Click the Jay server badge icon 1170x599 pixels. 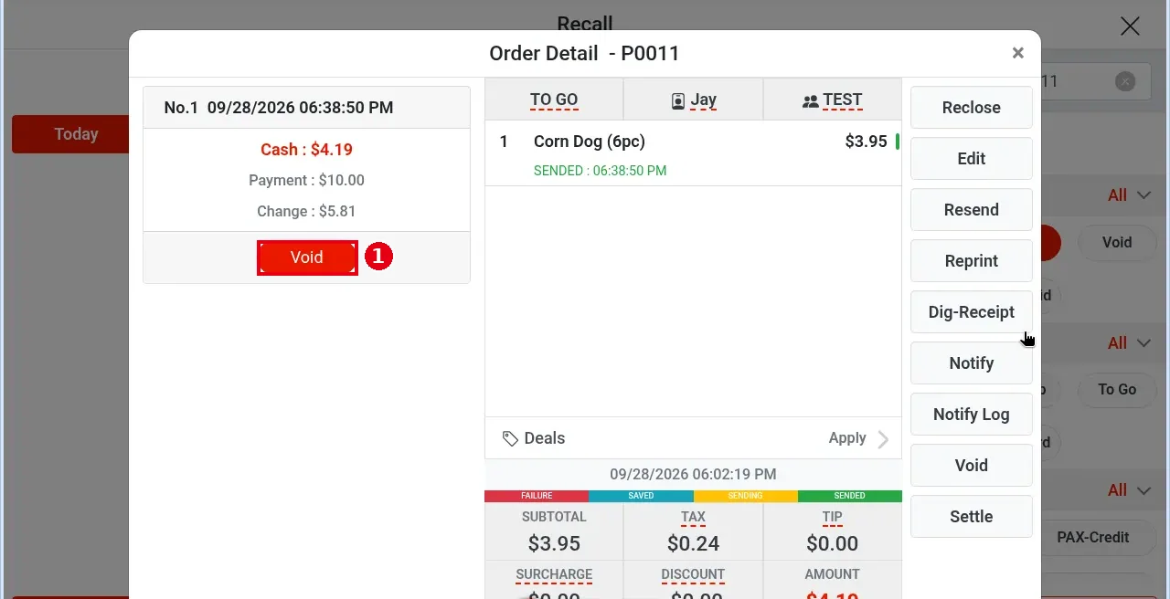(x=678, y=101)
